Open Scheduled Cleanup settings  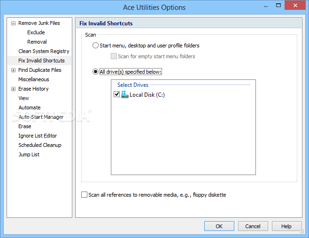tap(40, 145)
